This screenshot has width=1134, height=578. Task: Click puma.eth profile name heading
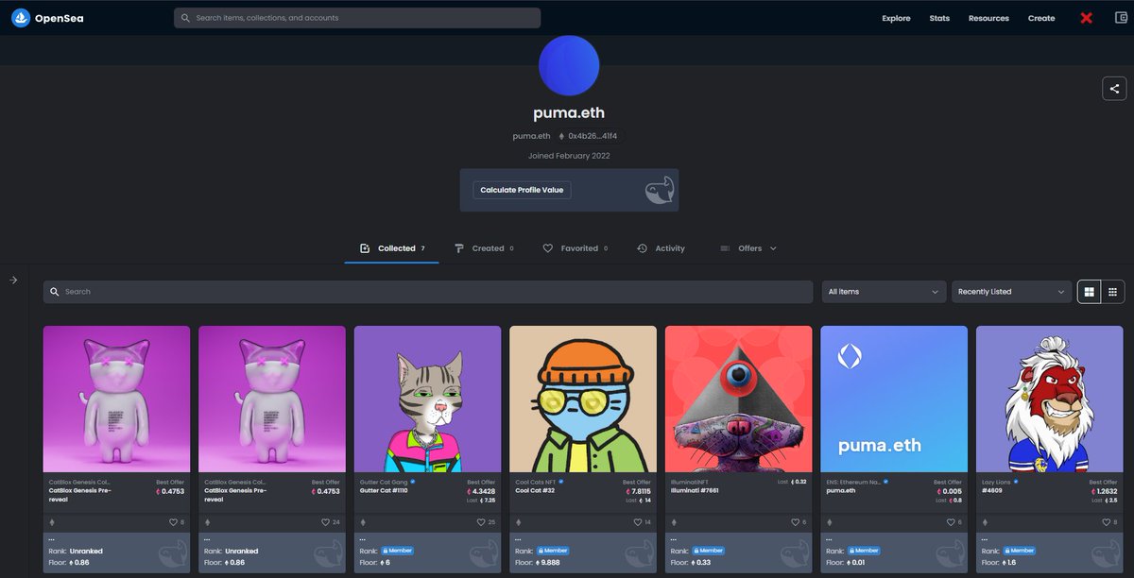(569, 113)
